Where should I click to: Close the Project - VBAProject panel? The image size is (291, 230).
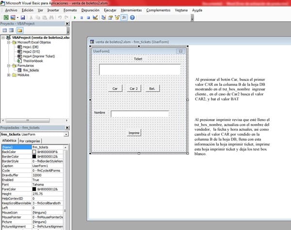[67, 23]
